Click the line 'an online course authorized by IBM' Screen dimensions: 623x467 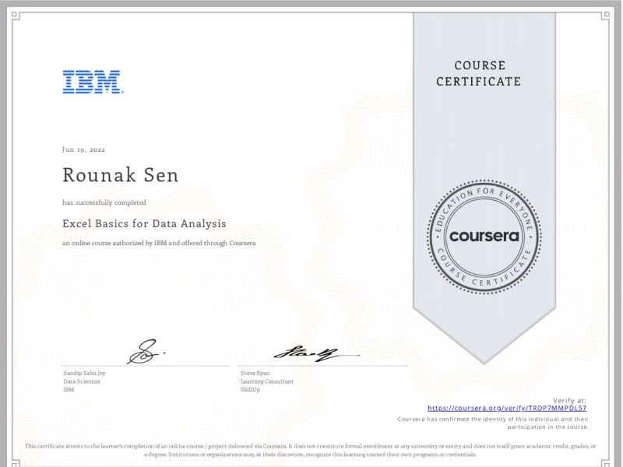(x=159, y=243)
